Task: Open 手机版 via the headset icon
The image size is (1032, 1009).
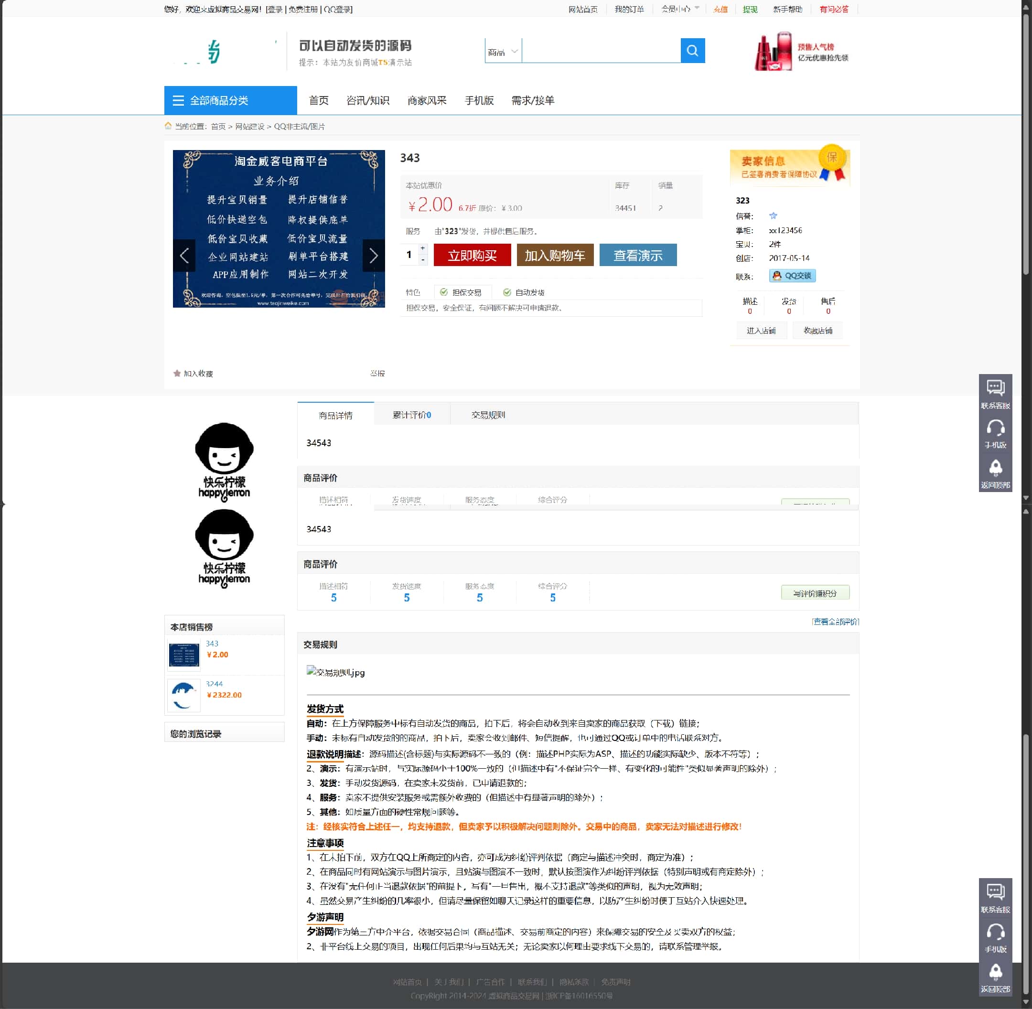Action: 995,428
